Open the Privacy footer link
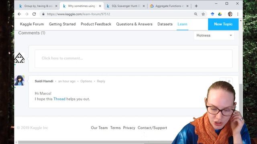Image resolution: width=257 pixels, height=144 pixels. tap(129, 128)
